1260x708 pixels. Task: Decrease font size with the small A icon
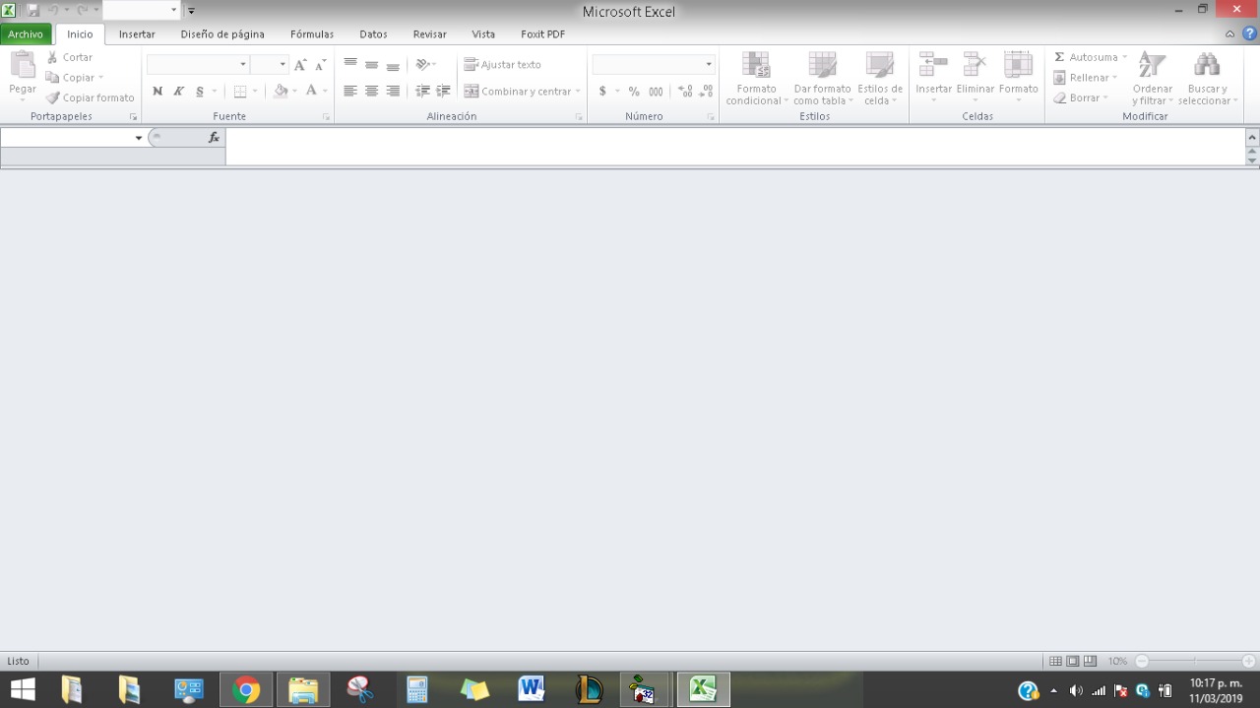(320, 65)
